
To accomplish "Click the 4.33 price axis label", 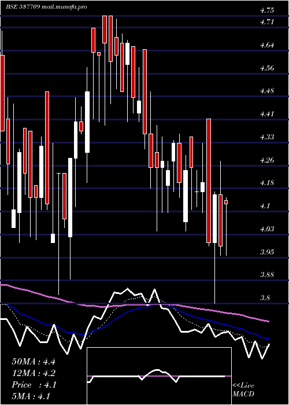I will tap(267, 137).
